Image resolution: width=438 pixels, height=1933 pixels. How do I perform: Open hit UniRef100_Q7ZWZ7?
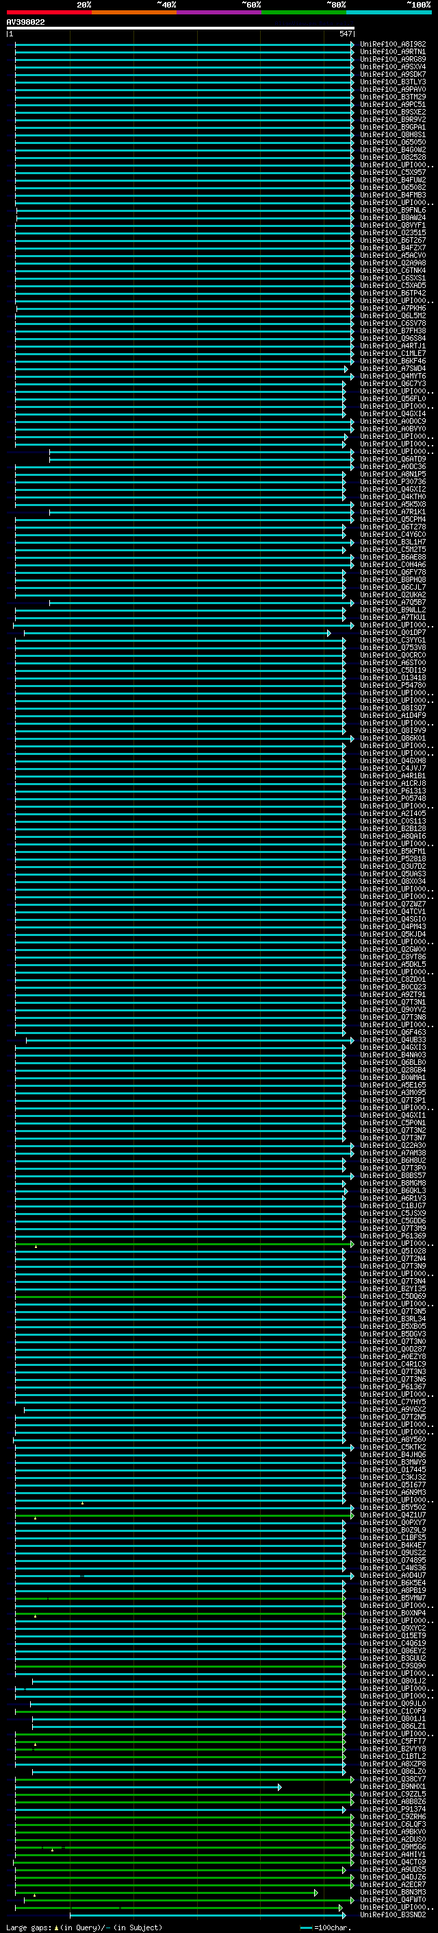393,904
